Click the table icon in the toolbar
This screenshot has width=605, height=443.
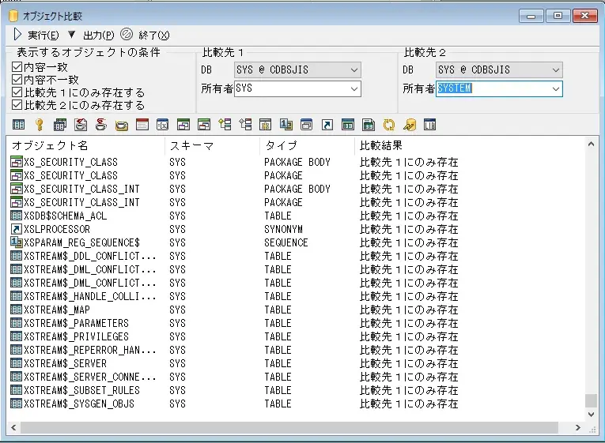point(18,125)
